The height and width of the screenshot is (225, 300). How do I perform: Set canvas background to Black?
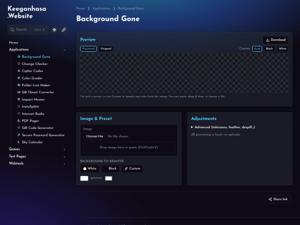(x=269, y=48)
